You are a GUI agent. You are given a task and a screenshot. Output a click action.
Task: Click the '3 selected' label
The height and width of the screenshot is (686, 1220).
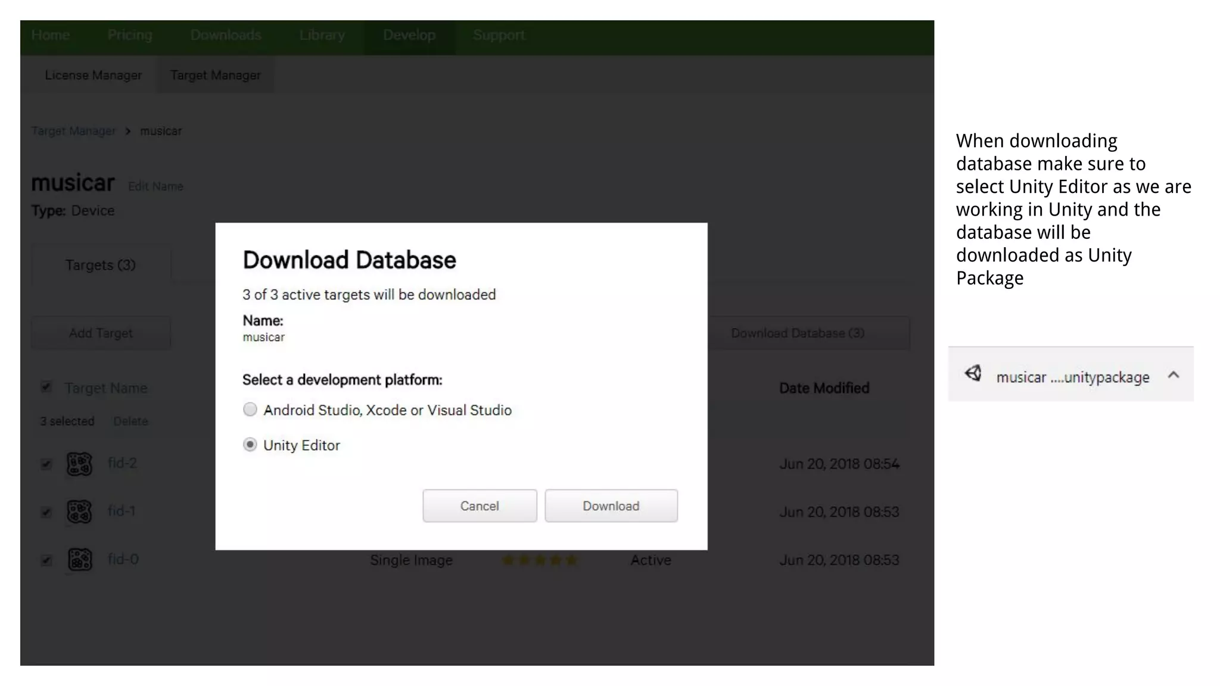(67, 421)
